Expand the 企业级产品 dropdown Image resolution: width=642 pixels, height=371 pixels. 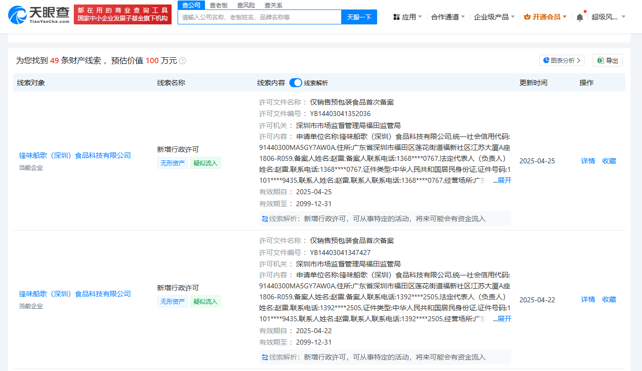pos(494,17)
